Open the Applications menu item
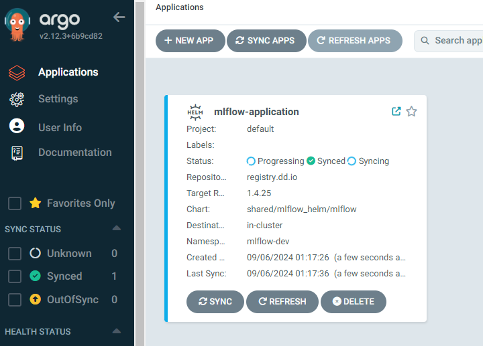Image resolution: width=483 pixels, height=346 pixels. click(68, 72)
